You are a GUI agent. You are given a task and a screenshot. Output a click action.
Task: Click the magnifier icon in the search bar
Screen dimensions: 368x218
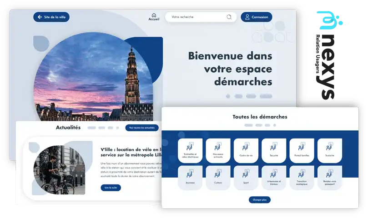(x=229, y=17)
